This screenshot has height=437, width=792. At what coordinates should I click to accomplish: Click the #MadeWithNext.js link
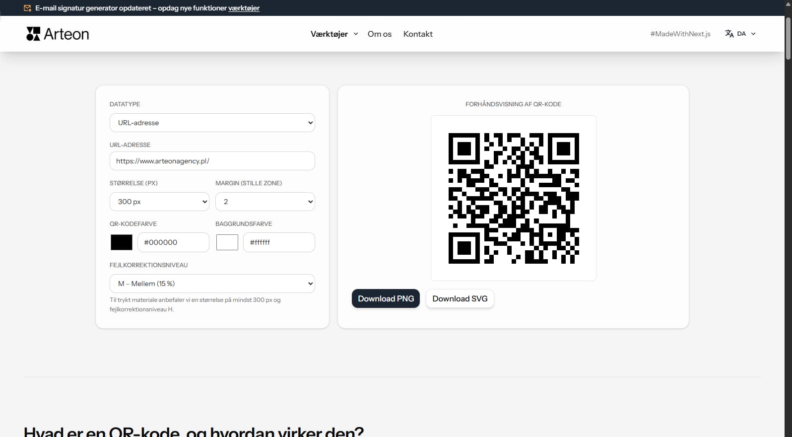coord(680,34)
